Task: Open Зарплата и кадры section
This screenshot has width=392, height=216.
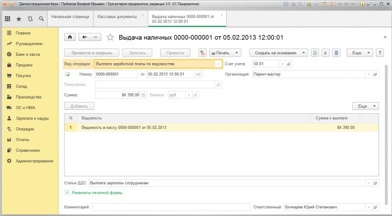Action: pyautogui.click(x=32, y=118)
